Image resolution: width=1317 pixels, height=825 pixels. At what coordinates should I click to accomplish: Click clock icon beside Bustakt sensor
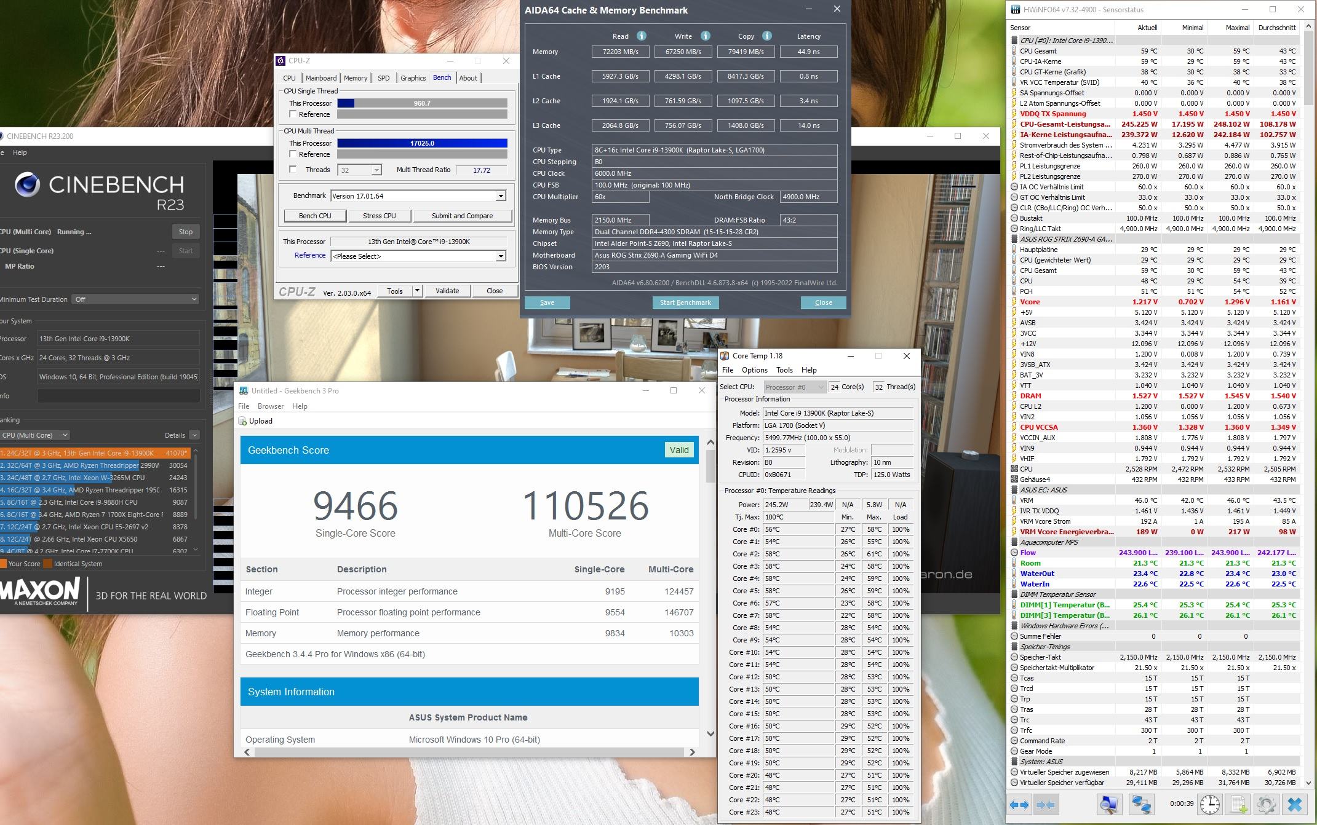1014,218
